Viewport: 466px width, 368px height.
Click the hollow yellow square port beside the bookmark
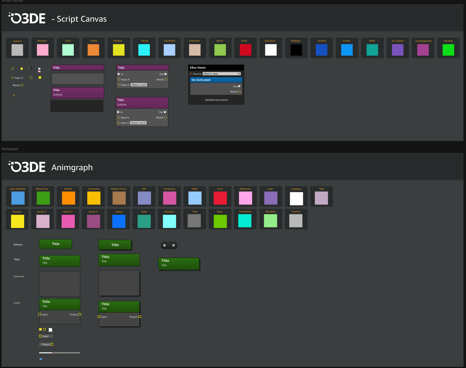click(45, 329)
